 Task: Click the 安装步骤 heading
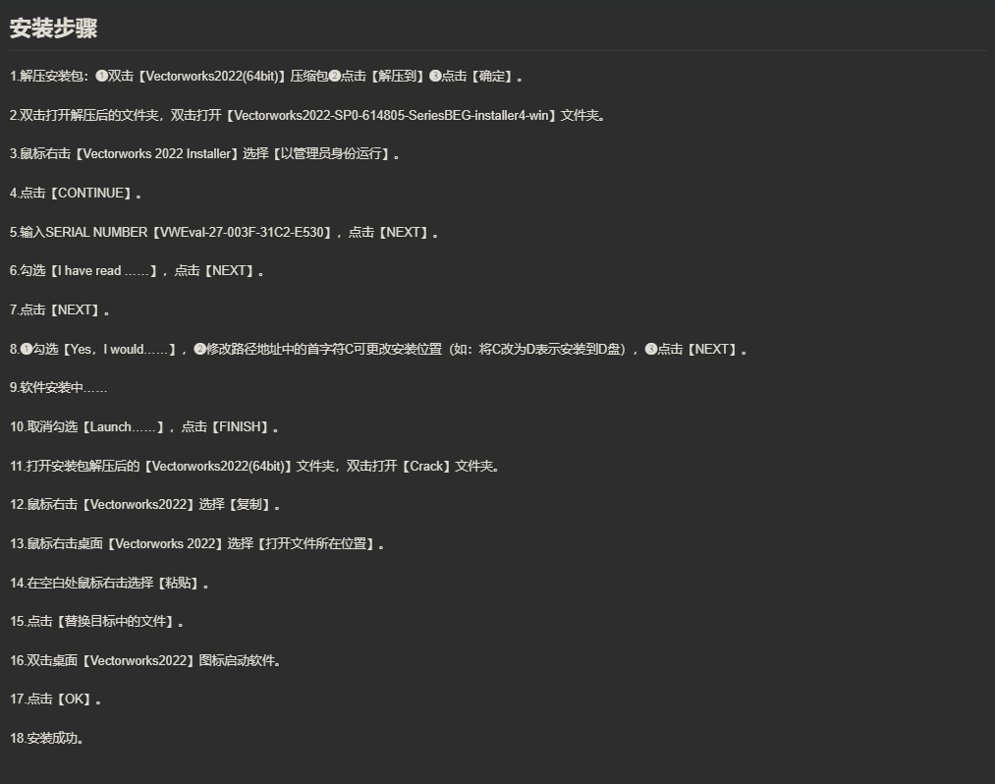(53, 28)
